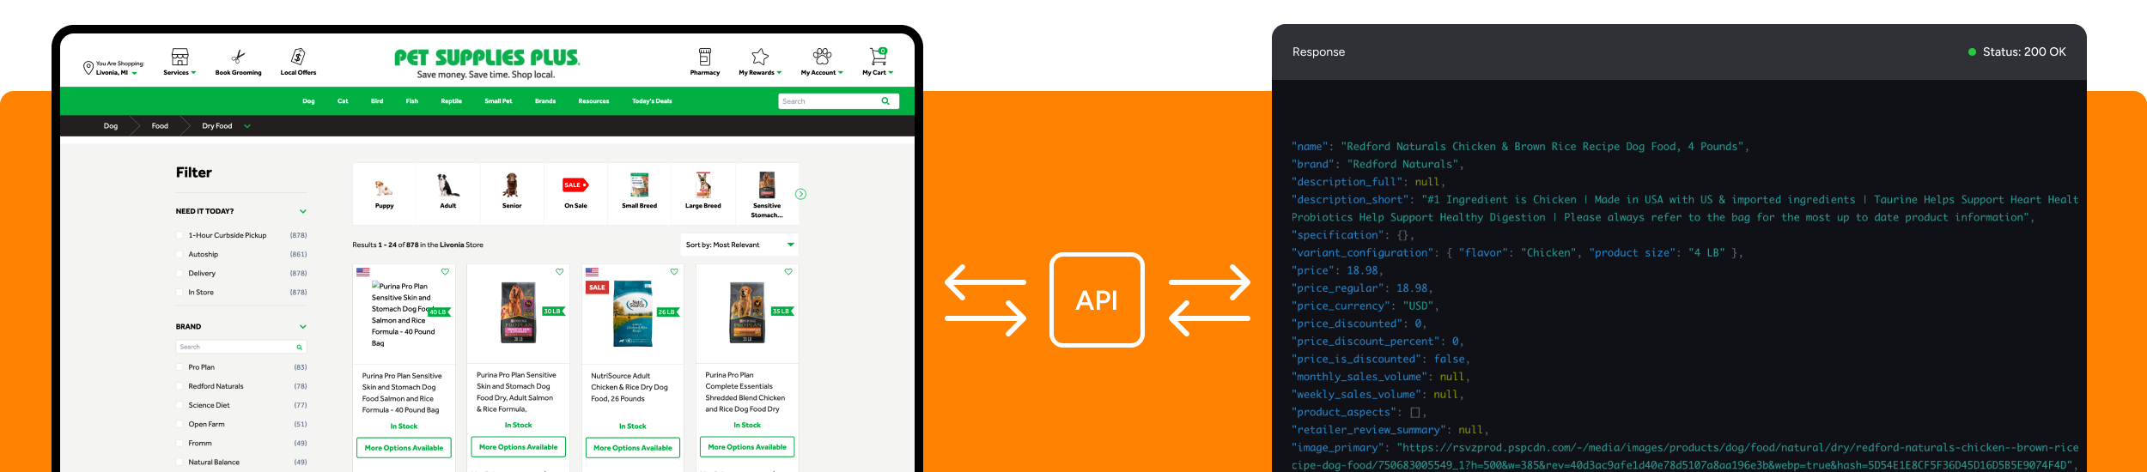Tick the Redford Naturals brand checkbox

[x=179, y=386]
